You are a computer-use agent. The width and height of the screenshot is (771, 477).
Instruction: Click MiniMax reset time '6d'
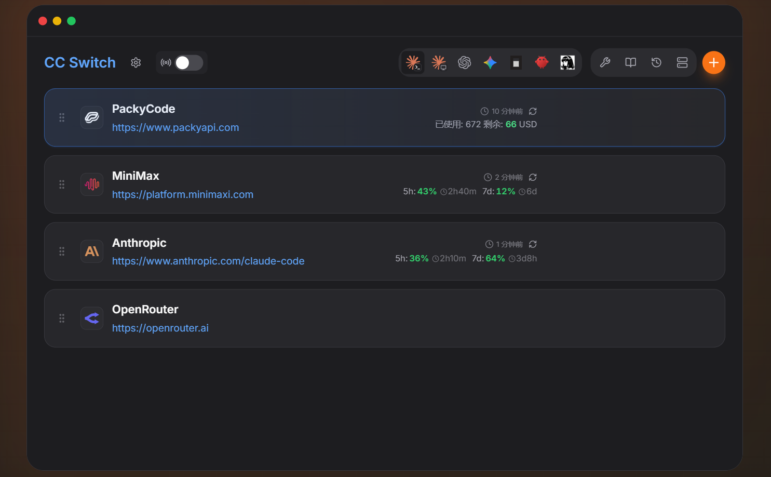coord(532,191)
